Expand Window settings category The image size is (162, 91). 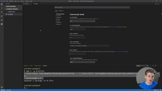coord(58,19)
